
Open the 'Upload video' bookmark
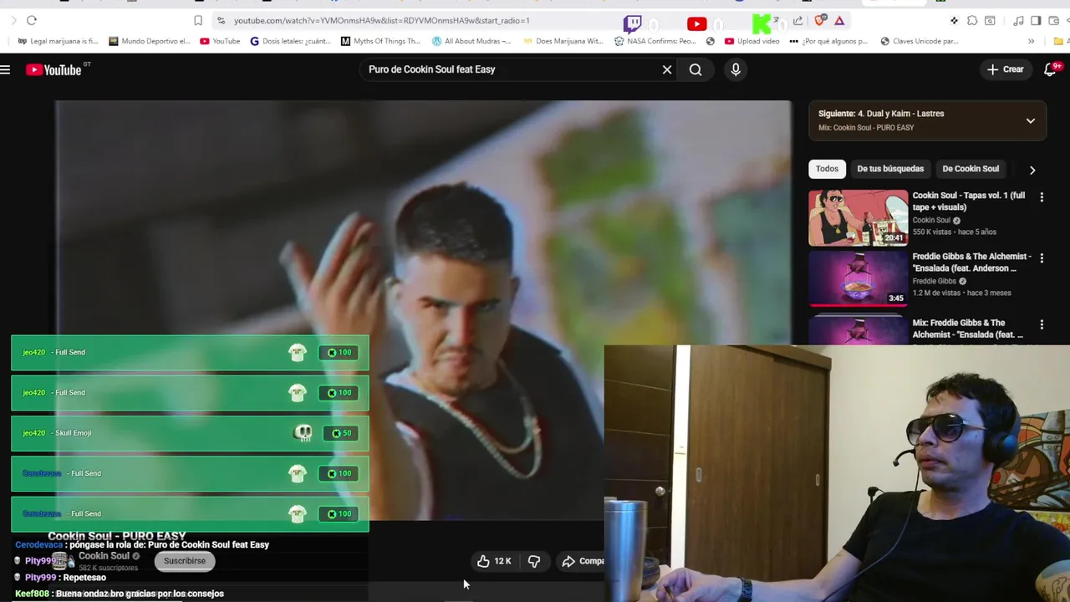point(752,41)
